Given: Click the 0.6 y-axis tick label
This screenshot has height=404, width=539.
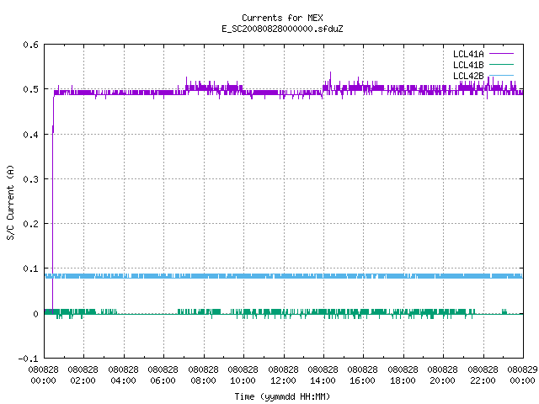Looking at the screenshot, I should [30, 45].
